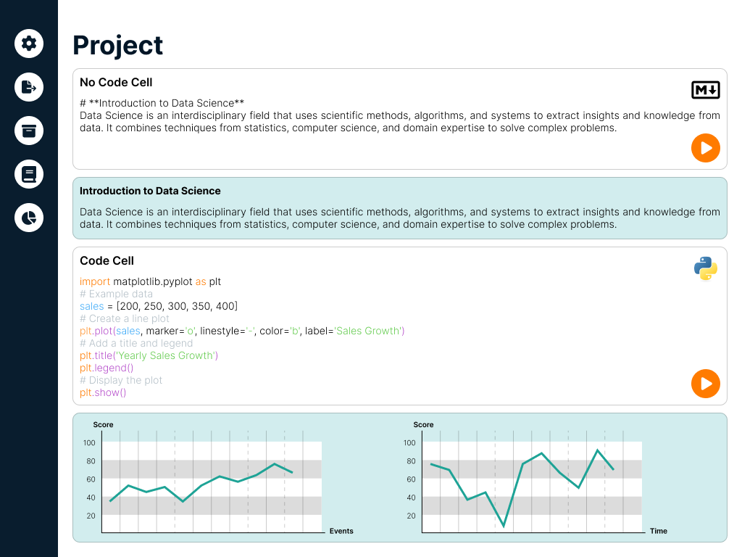The height and width of the screenshot is (557, 742).
Task: Click the Code Cell header label
Action: click(105, 260)
